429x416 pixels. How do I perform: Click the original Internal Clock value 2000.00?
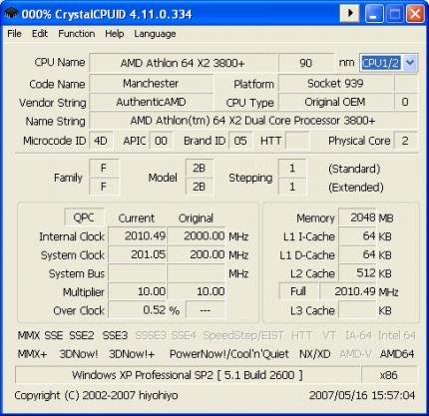tap(197, 236)
